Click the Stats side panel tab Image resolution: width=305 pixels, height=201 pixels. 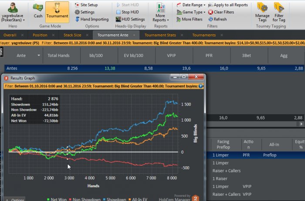pyautogui.click(x=1, y=52)
